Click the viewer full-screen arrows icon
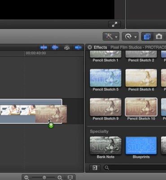The width and height of the screenshot is (166, 180). click(x=114, y=24)
